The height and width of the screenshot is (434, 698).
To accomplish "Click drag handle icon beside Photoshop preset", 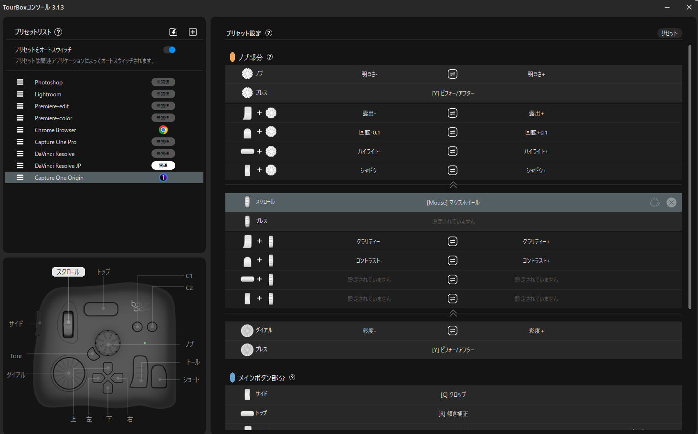I will 20,82.
